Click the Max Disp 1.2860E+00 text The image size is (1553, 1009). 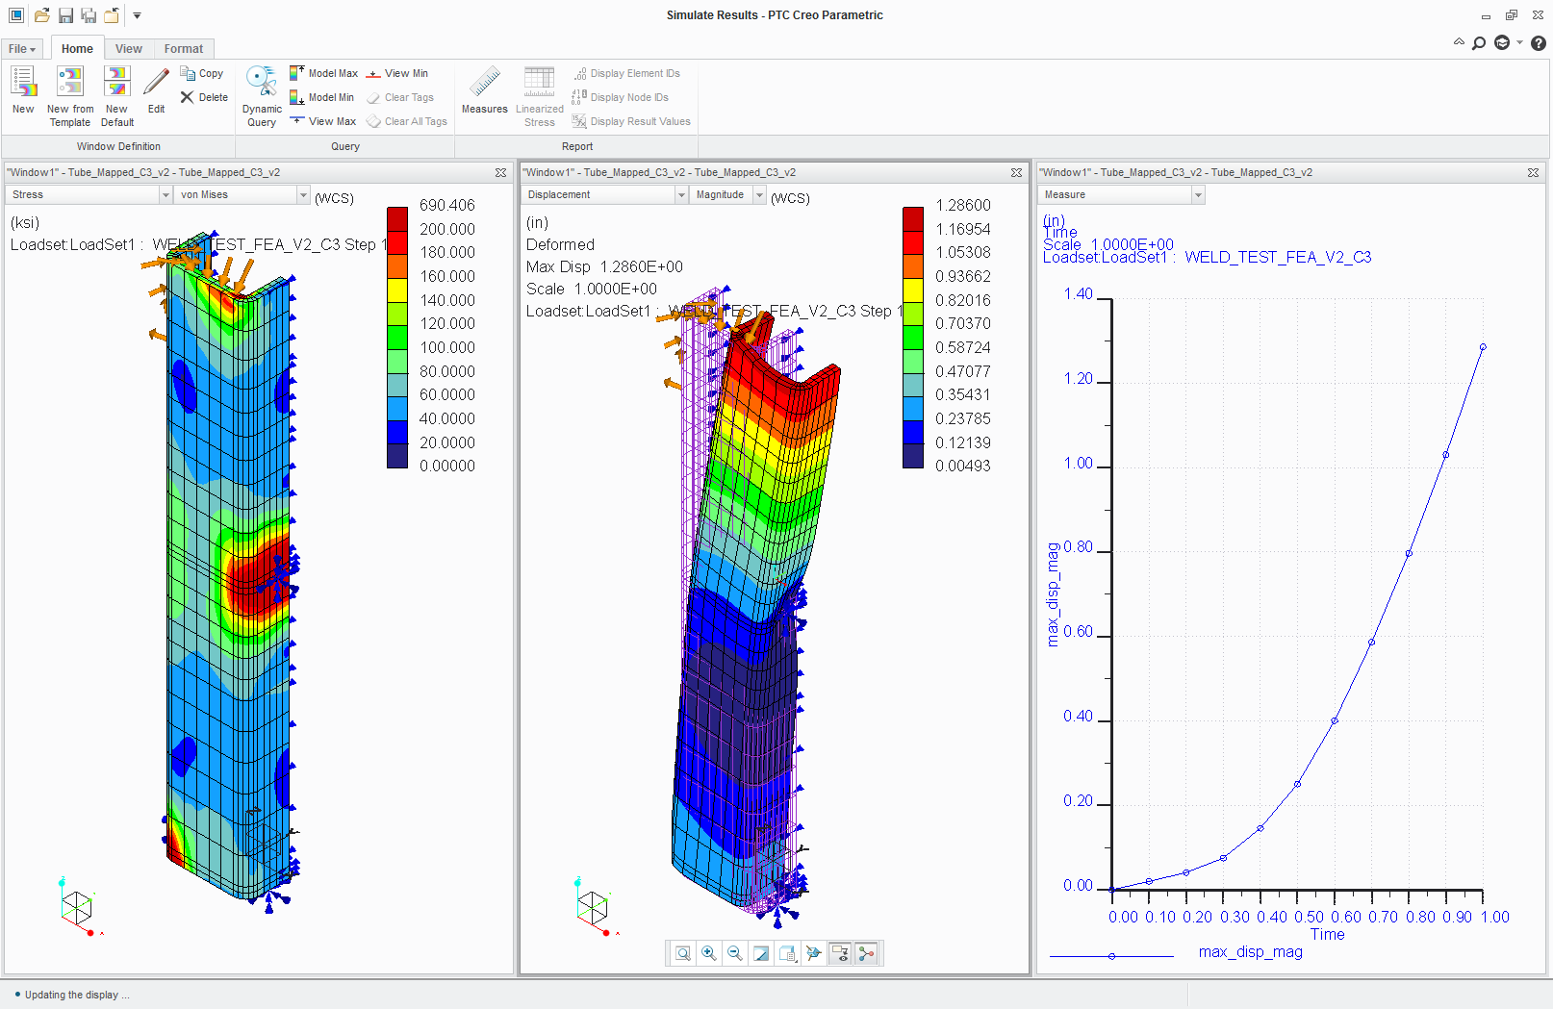(604, 266)
